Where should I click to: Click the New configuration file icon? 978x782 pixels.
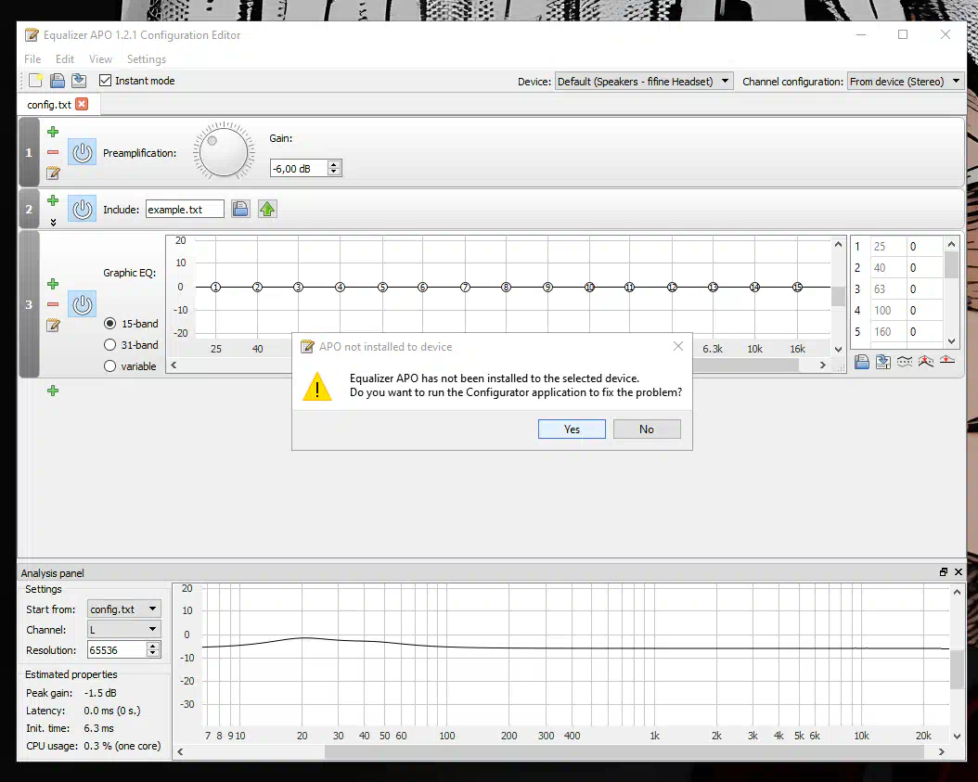[x=35, y=81]
